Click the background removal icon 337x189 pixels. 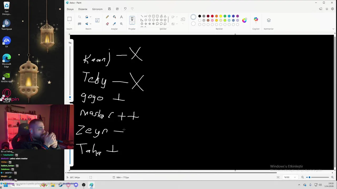(80, 24)
